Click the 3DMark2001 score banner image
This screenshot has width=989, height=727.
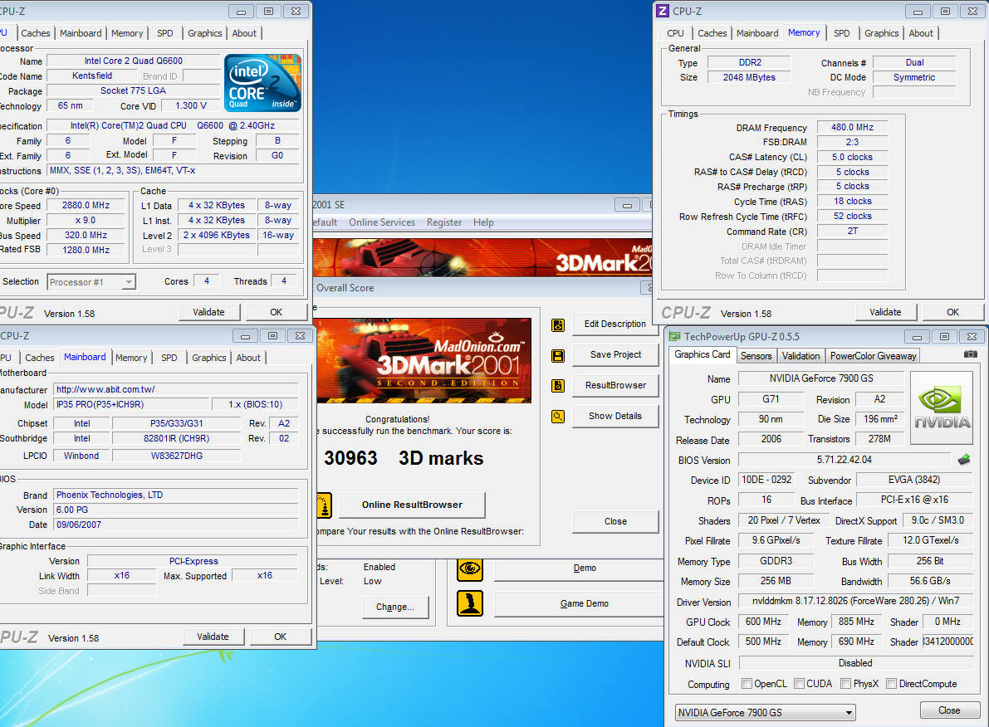(423, 361)
